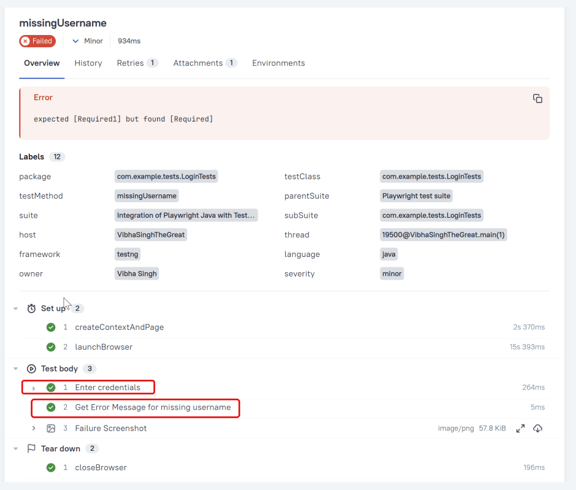Viewport: 576px width, 490px height.
Task: Click the Test body play icon
Action: click(31, 369)
